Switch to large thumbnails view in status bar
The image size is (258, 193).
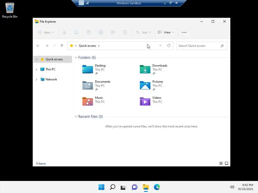227,163
